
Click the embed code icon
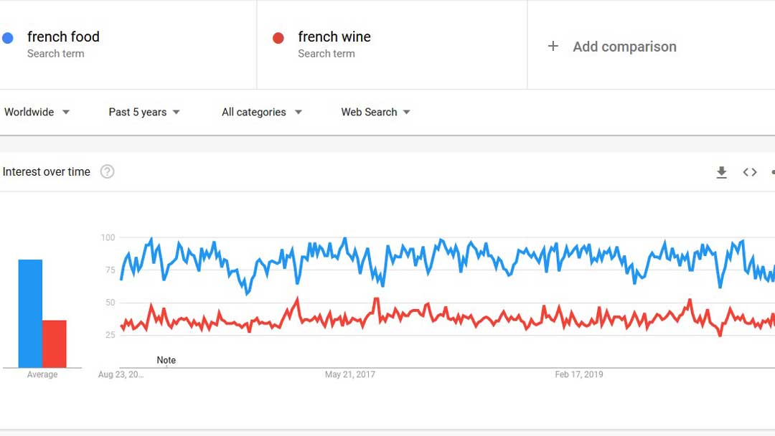[x=750, y=172]
